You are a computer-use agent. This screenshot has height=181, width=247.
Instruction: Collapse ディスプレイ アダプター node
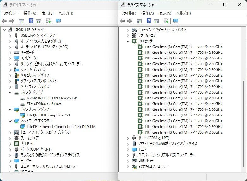[x=10, y=109]
